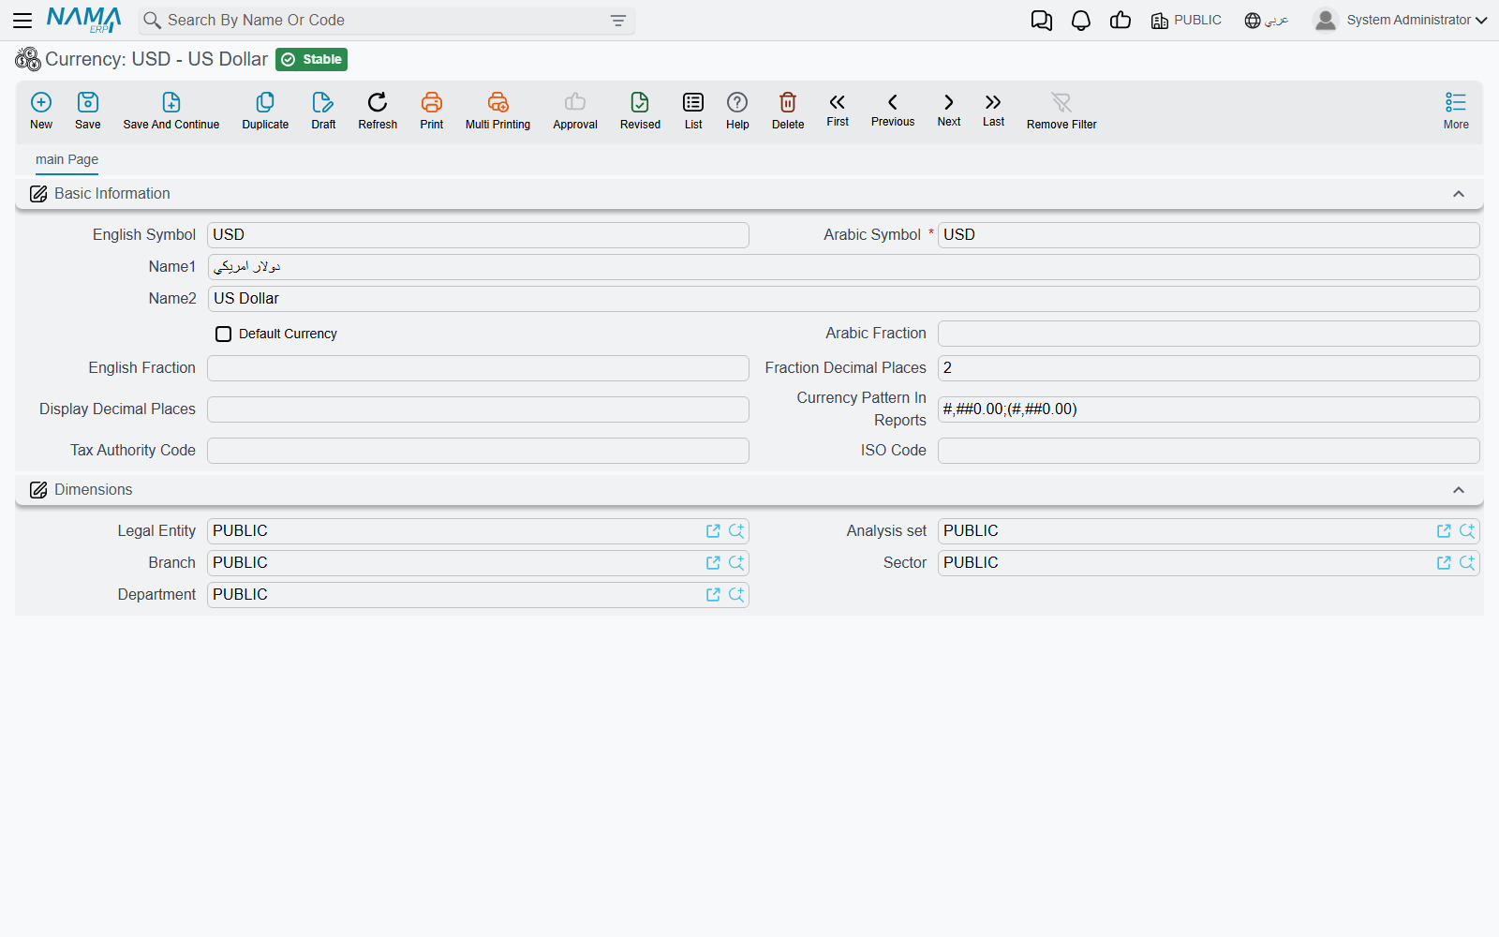Set record to Draft
The width and height of the screenshot is (1499, 937).
point(323,111)
